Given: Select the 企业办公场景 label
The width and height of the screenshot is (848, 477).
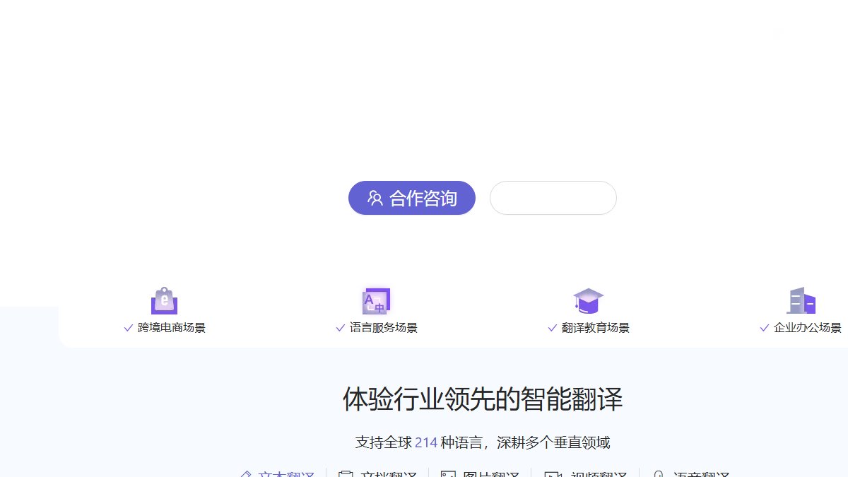Looking at the screenshot, I should pos(808,328).
